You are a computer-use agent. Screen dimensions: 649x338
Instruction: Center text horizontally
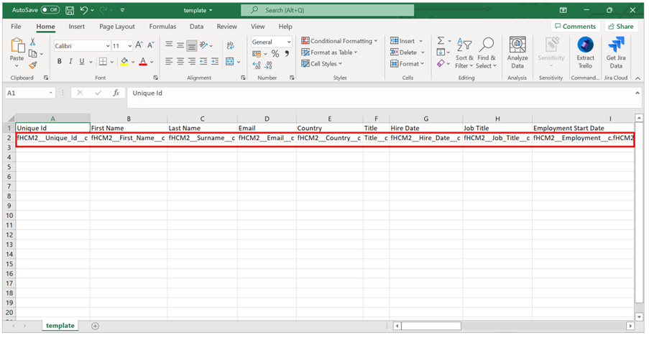(180, 61)
